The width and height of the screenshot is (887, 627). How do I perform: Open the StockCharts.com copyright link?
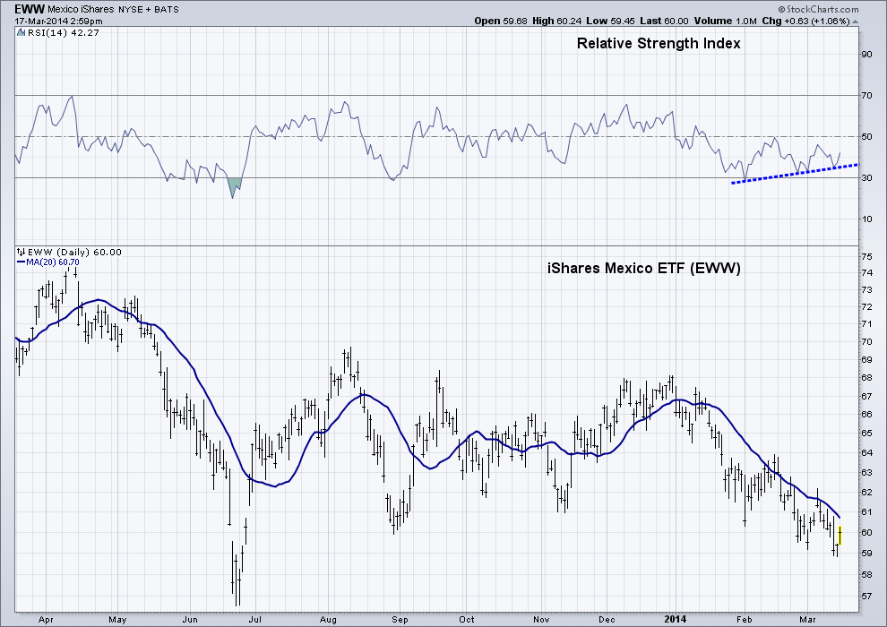click(x=819, y=8)
